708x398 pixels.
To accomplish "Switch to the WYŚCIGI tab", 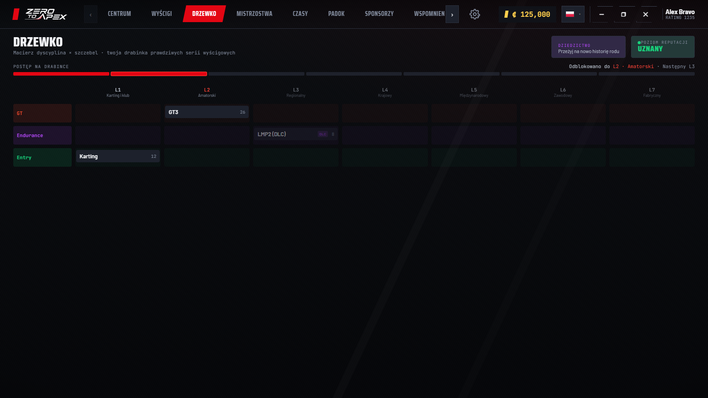I will [x=162, y=14].
